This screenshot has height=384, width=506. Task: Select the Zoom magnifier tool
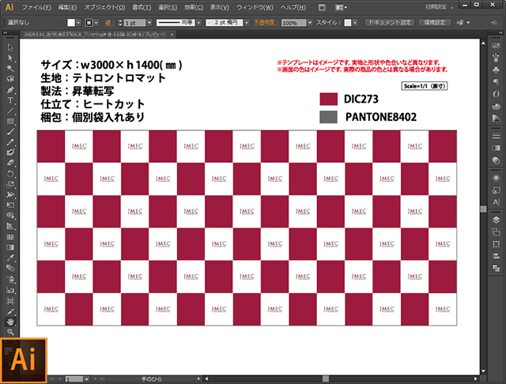[x=11, y=333]
